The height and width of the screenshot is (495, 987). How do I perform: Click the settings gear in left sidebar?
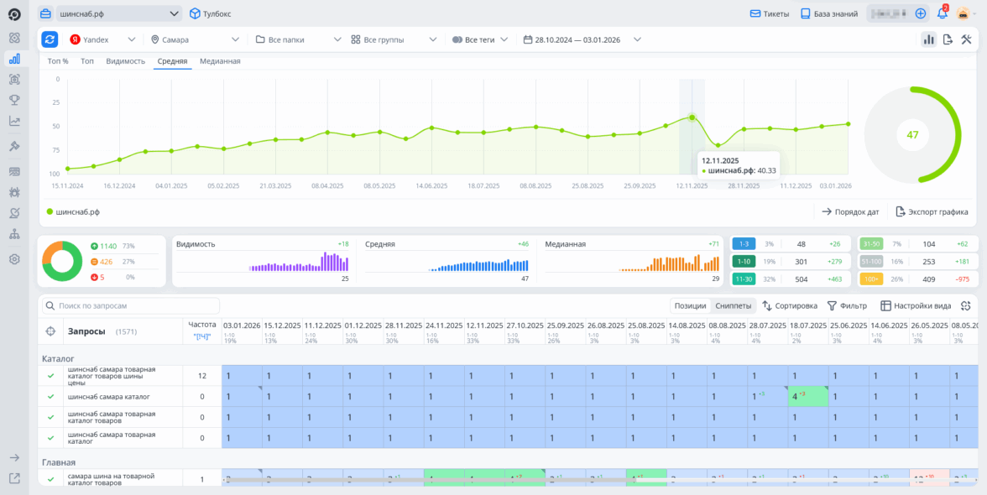pyautogui.click(x=14, y=259)
